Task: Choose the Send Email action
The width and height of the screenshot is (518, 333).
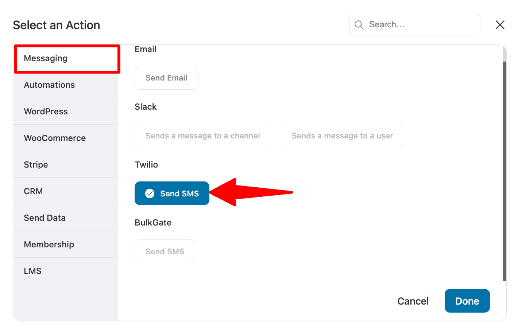Action: tap(166, 78)
